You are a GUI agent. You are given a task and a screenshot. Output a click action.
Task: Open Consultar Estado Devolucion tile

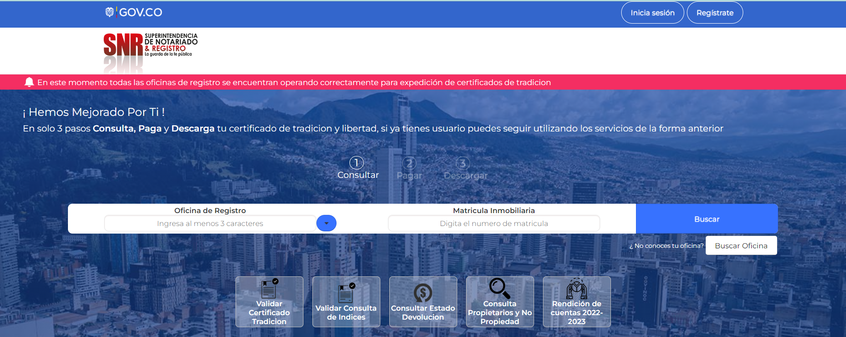coord(423,302)
